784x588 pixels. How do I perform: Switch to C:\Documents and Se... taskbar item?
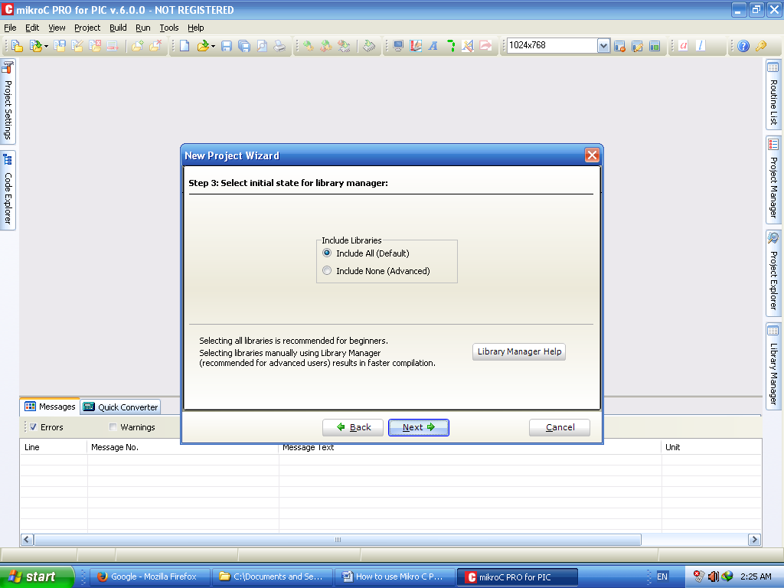(x=272, y=577)
